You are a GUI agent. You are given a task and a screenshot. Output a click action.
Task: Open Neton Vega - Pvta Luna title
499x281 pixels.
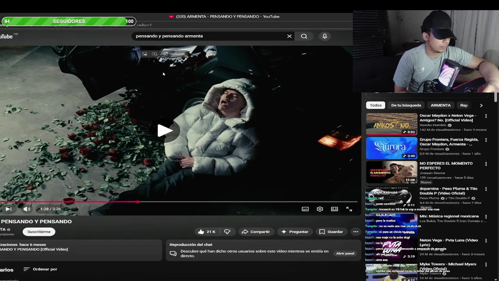(x=449, y=242)
